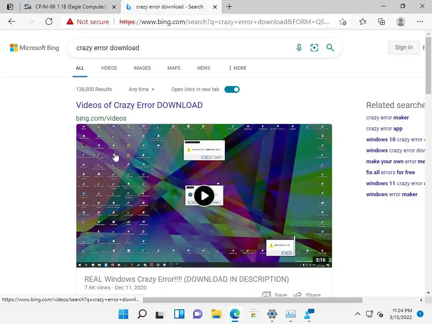
Task: Open visual search camera icon
Action: [314, 48]
